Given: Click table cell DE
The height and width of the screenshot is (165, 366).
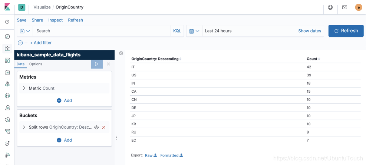Looking at the screenshot, I should click(x=134, y=108).
